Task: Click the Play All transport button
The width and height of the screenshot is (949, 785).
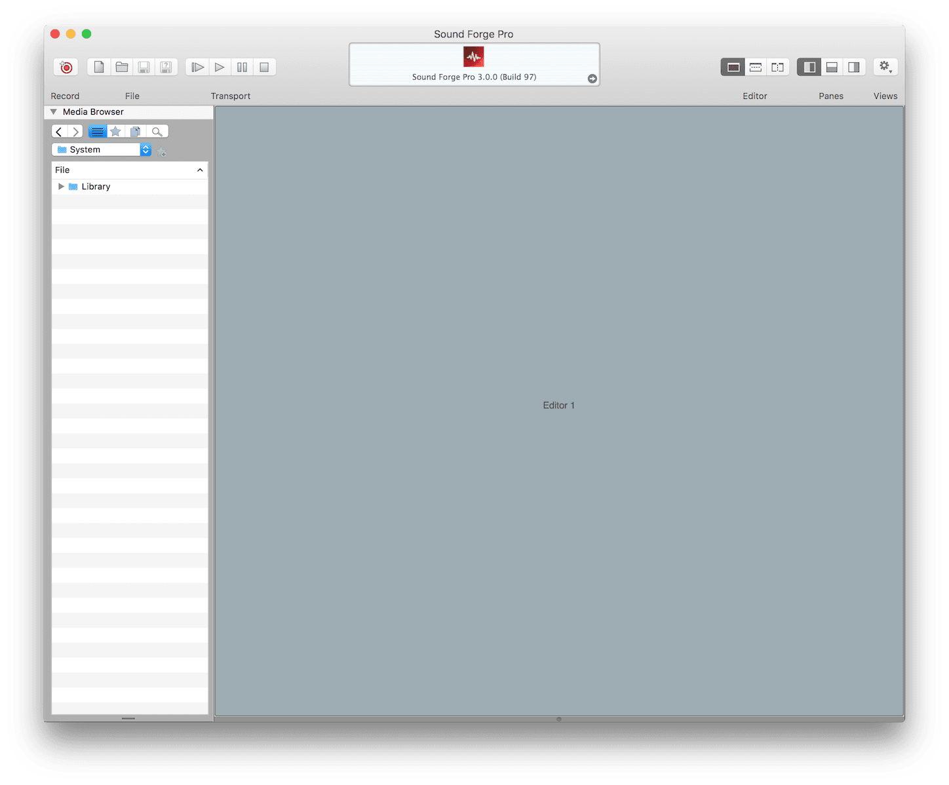Action: [x=197, y=67]
